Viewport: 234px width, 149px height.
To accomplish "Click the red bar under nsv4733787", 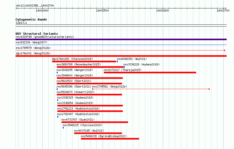I will [95, 122].
